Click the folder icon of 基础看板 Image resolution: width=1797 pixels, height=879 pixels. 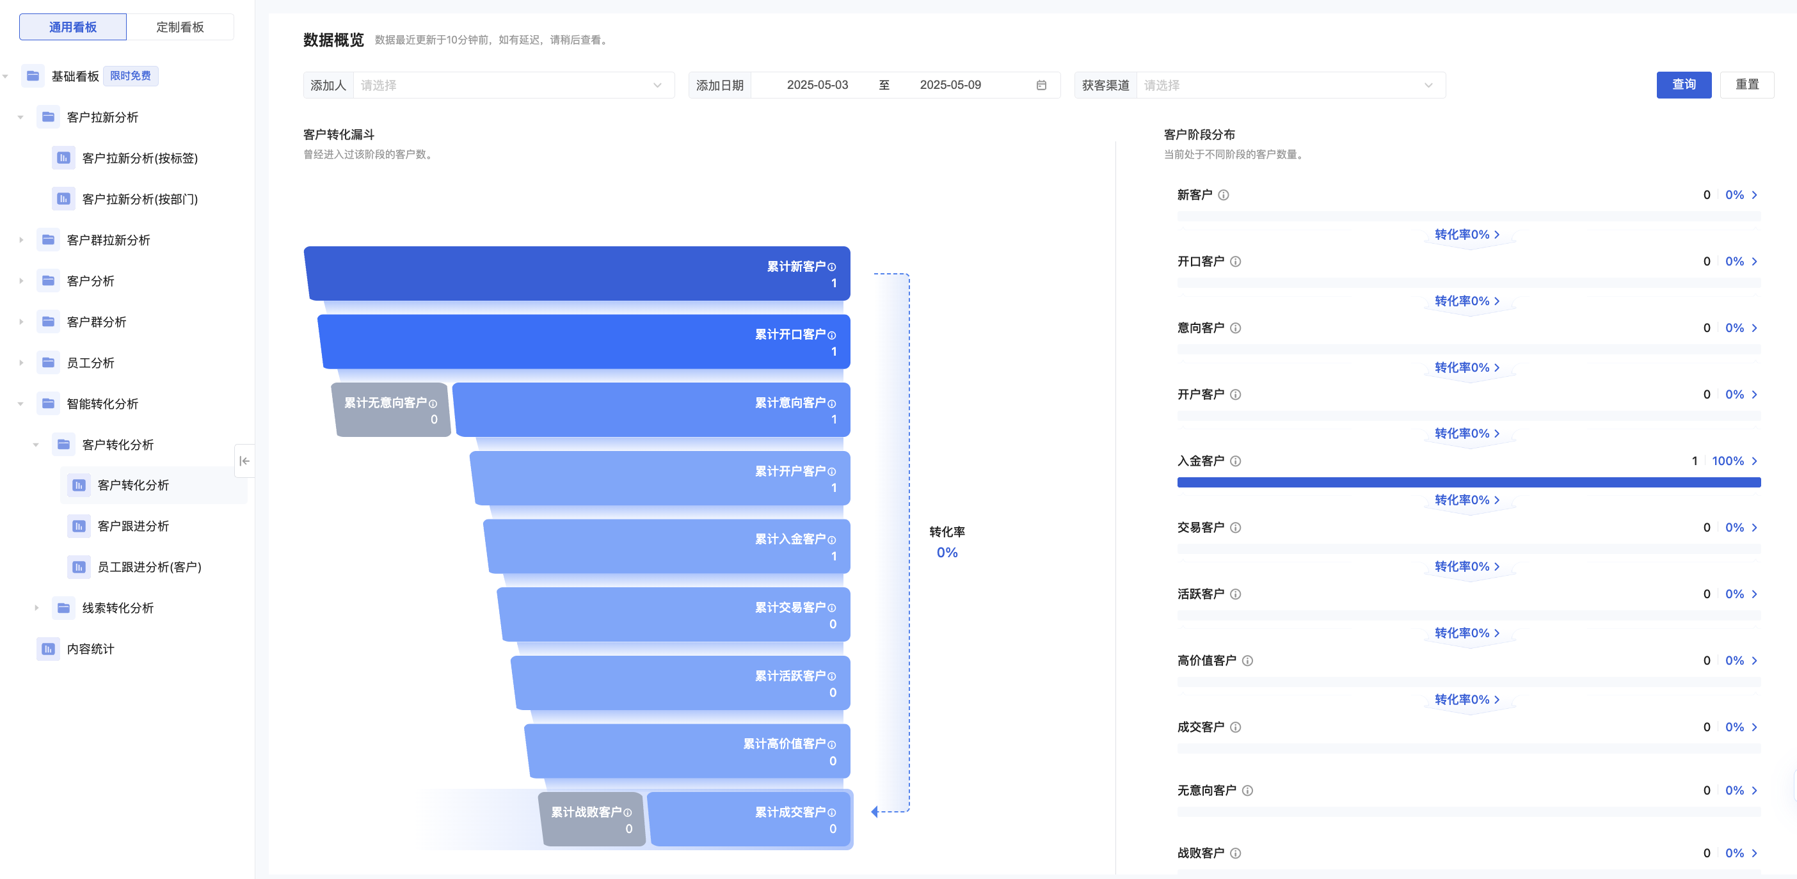pos(33,76)
